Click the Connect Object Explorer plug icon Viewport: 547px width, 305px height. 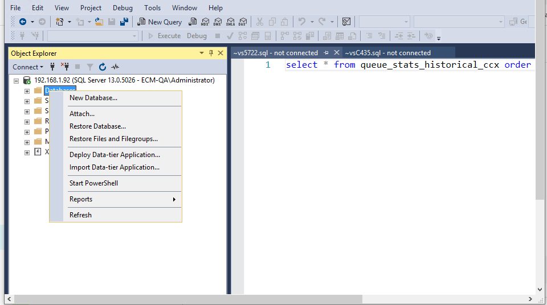[x=53, y=67]
